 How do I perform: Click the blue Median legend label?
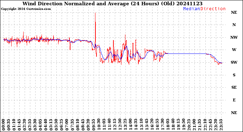[x=192, y=9]
